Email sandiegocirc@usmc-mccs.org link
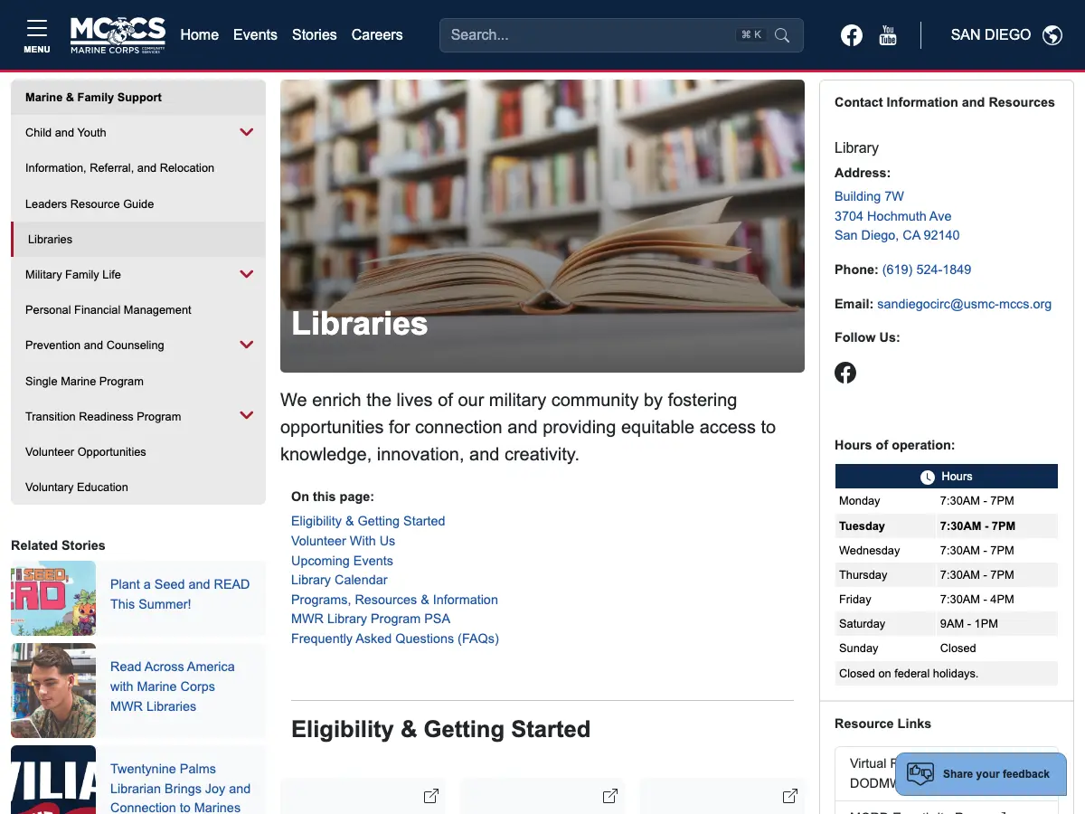The height and width of the screenshot is (814, 1085). [964, 304]
